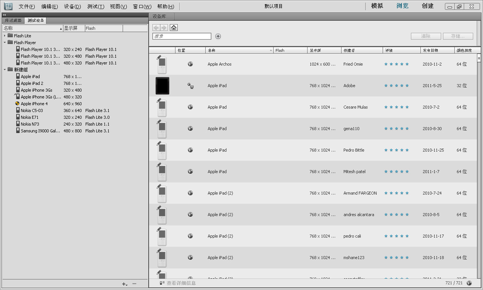
Task: Sort device library by 发布日期 header
Action: [437, 50]
